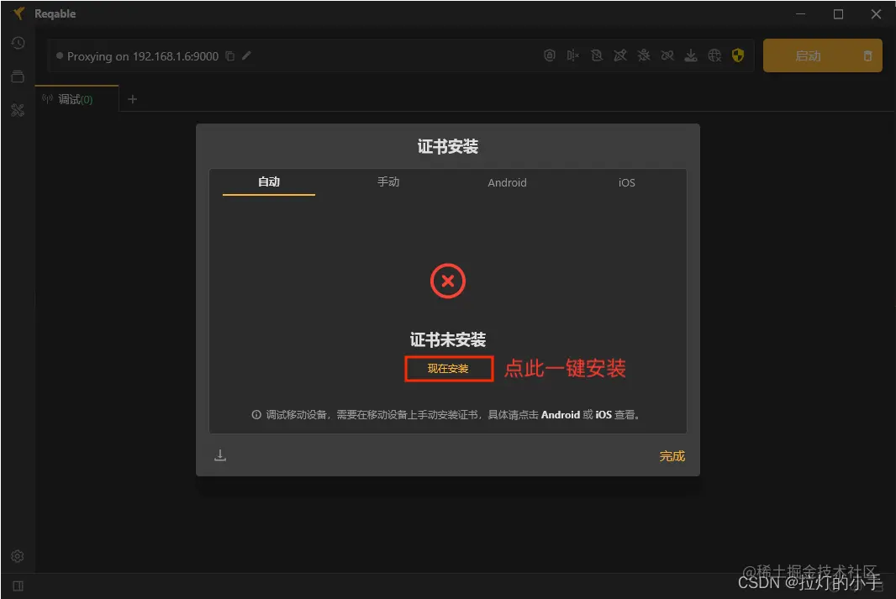Open the certificate lock icon in toolbar
Viewport: 896px width, 599px height.
click(550, 55)
